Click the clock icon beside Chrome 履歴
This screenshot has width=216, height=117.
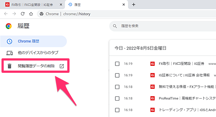[x=9, y=41]
